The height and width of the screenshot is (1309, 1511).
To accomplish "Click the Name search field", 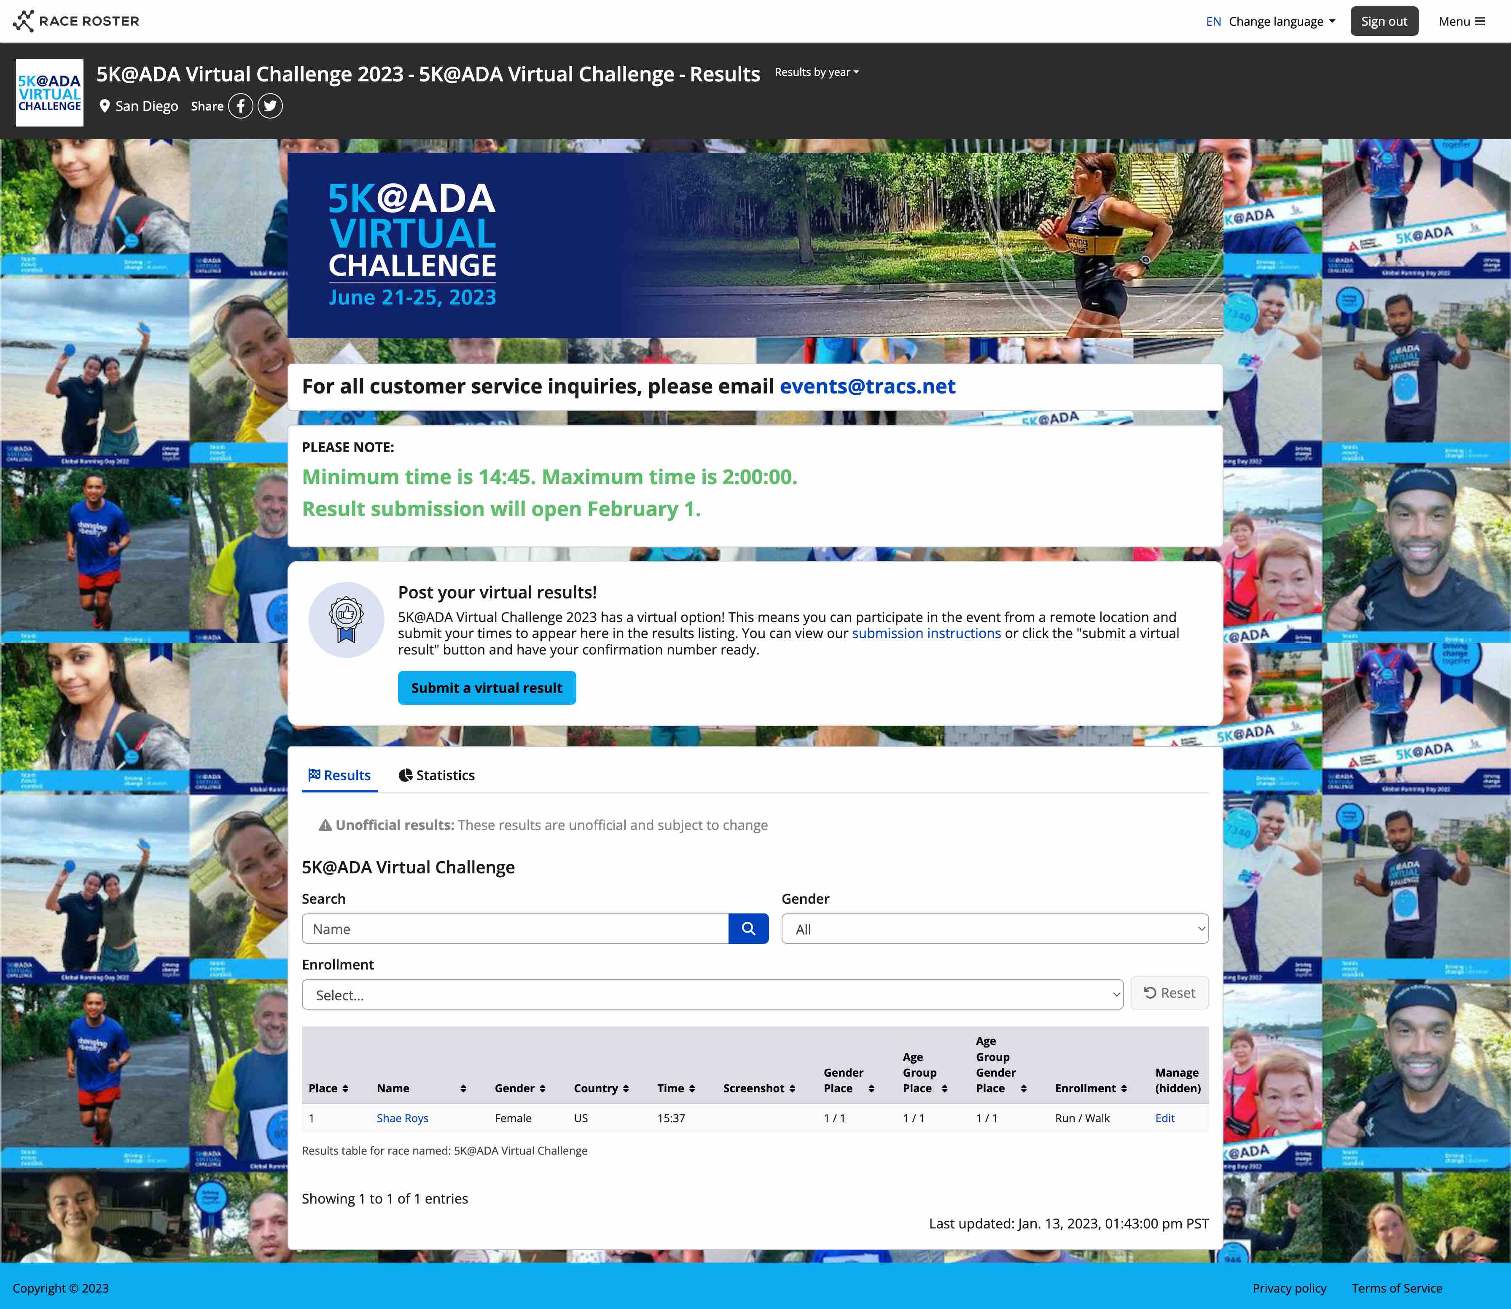I will click(515, 929).
